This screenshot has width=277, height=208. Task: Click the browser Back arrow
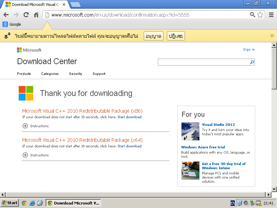coord(6,15)
